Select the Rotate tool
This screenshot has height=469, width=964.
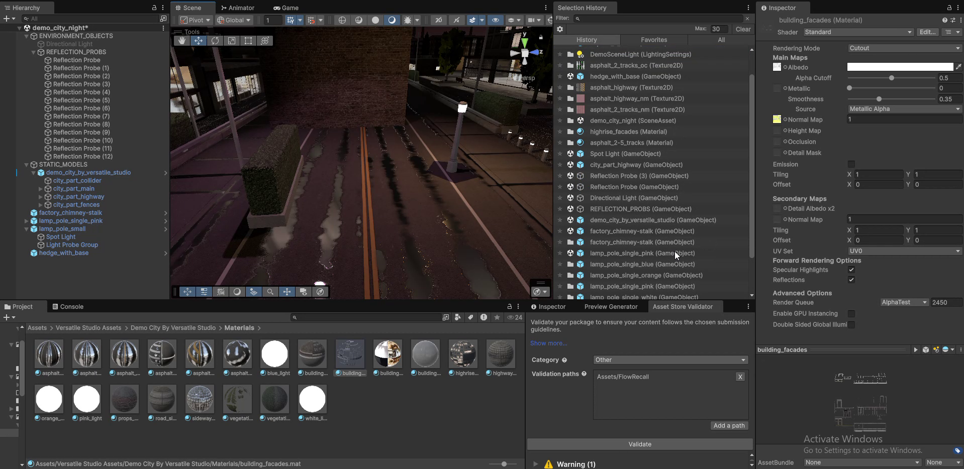[215, 41]
